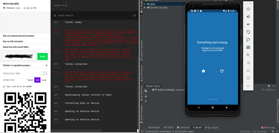Screen dimensions: 279x133
Task: Click the Context: <no context> status bar entry
Action: pyautogui.click(x=254, y=131)
